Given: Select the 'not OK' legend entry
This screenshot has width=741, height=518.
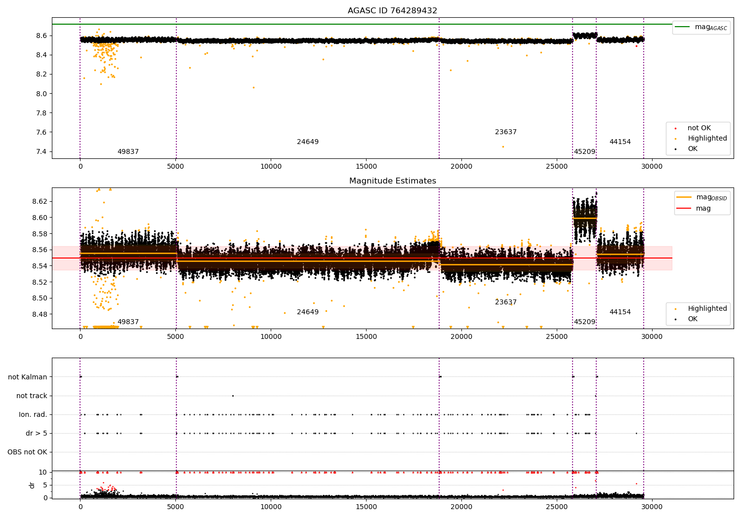Looking at the screenshot, I should coord(699,128).
